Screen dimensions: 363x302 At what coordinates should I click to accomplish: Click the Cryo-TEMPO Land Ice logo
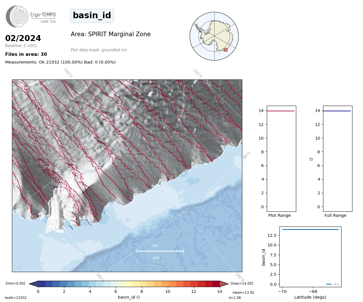[x=31, y=17]
